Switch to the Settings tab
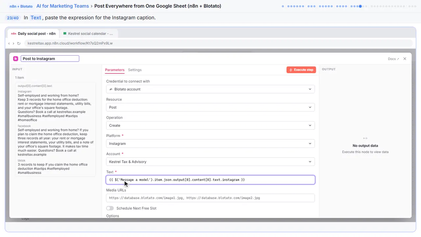421x237 pixels. tap(135, 70)
